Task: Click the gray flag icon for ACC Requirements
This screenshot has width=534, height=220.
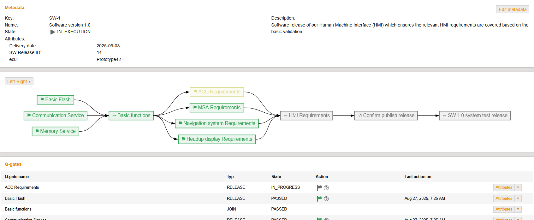Action: (319, 187)
